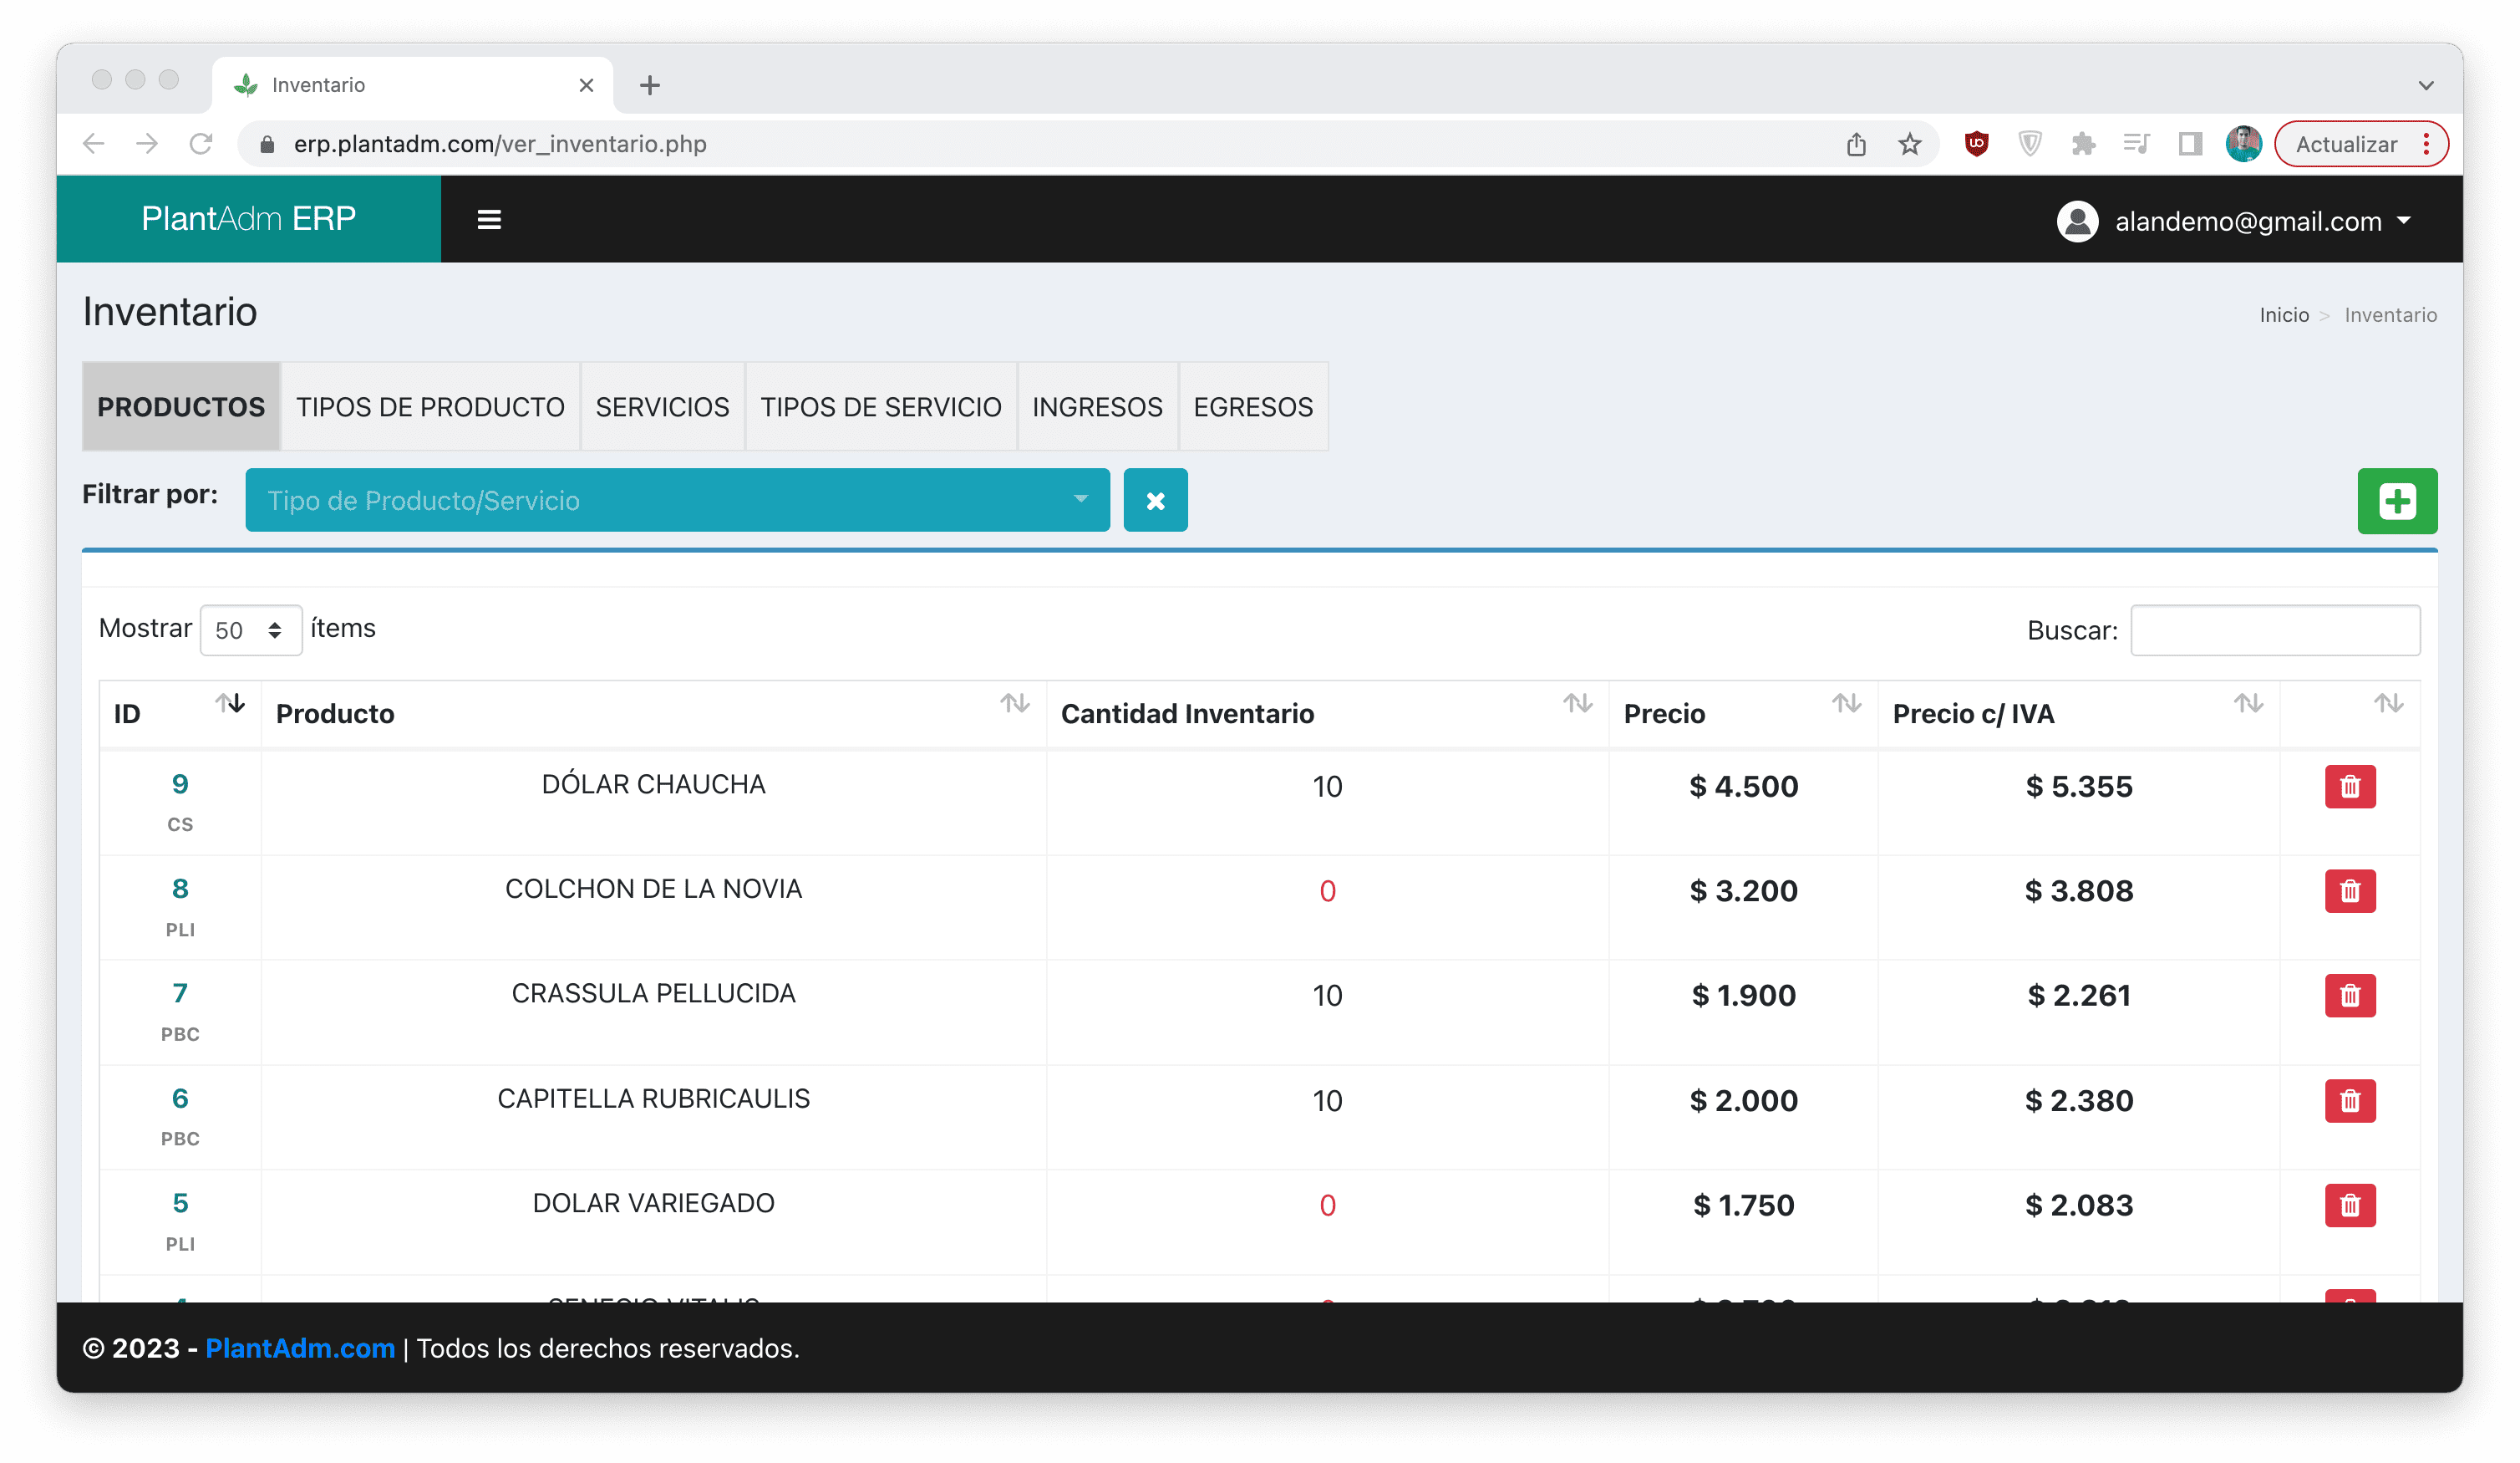Screen dimensions: 2520x1463
Task: Click the hamburger menu sidebar toggle
Action: point(489,219)
